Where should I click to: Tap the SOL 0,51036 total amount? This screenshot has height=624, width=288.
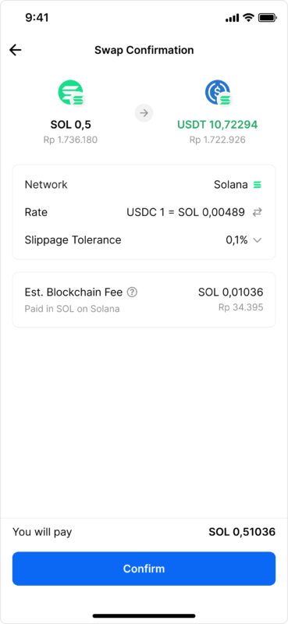pyautogui.click(x=242, y=532)
